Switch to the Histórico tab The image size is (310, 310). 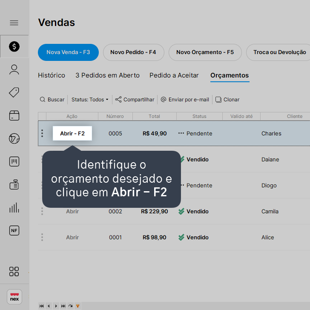pos(52,75)
